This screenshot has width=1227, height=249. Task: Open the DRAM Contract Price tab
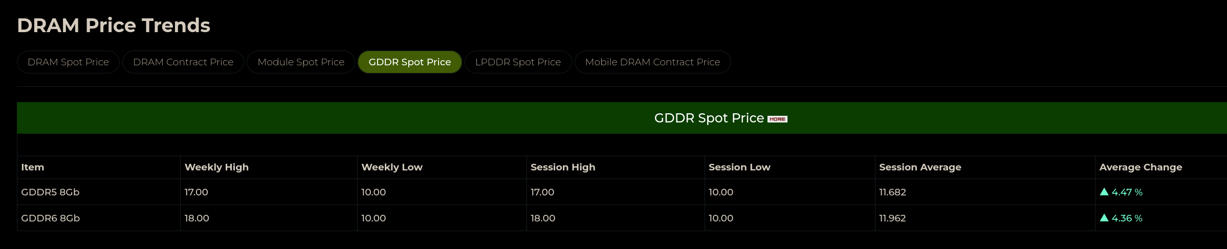(x=183, y=62)
